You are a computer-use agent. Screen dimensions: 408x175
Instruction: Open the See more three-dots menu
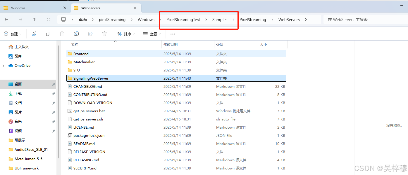click(173, 34)
